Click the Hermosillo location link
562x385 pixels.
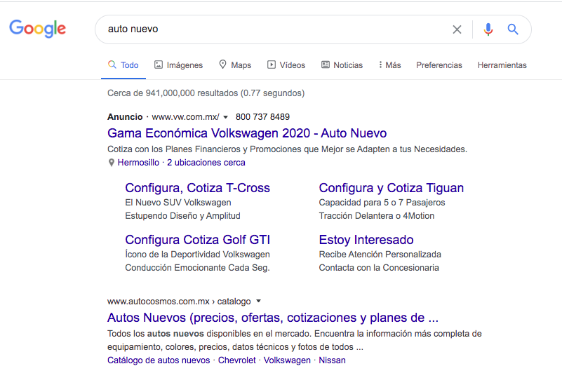(138, 163)
